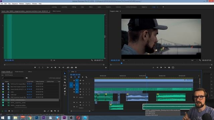Select the Razor tool
Viewport: 214px width, 120px height.
(65, 82)
